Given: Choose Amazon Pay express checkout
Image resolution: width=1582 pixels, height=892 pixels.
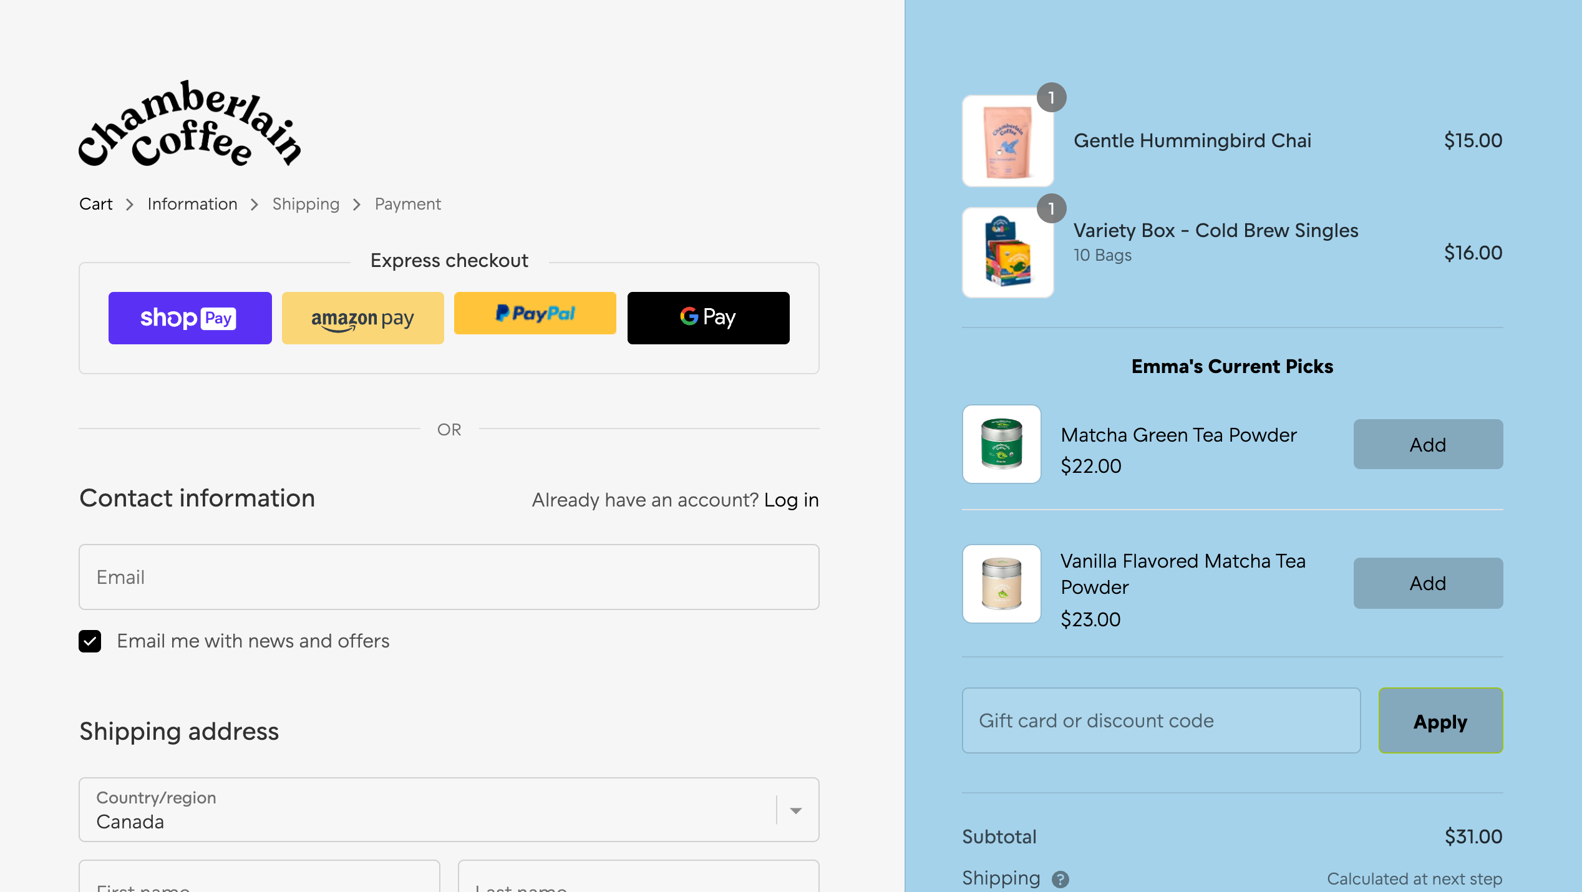Looking at the screenshot, I should tap(363, 318).
